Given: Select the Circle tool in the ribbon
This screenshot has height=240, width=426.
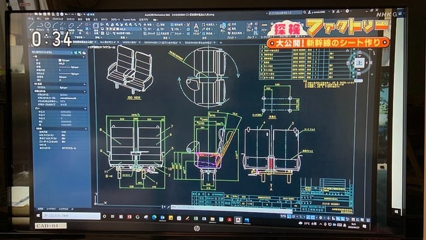Looking at the screenshot, I should coord(47,25).
